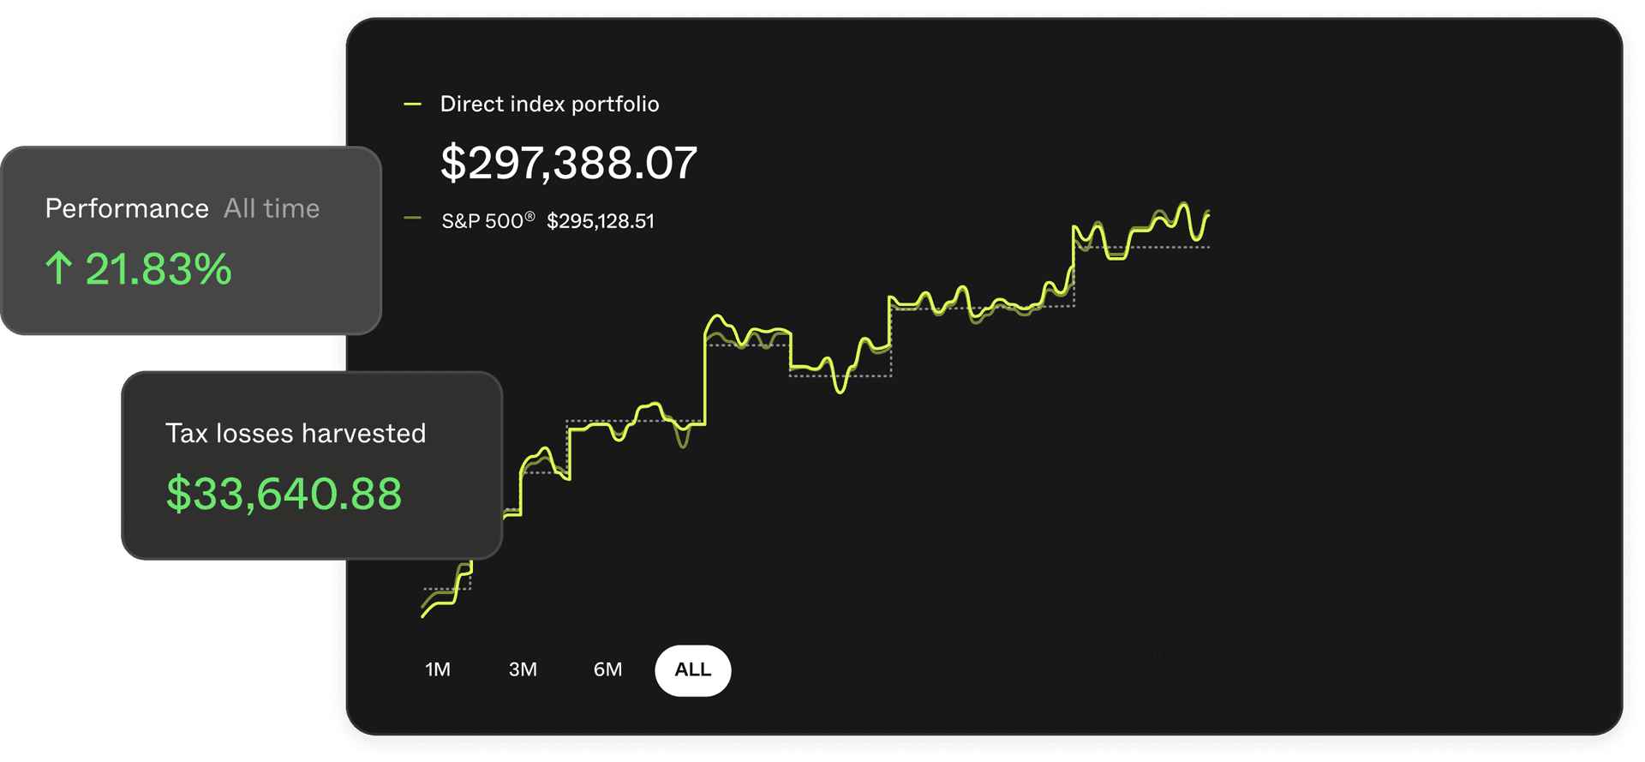This screenshot has height=762, width=1645.
Task: Click the chart line's starting point
Action: 423,615
